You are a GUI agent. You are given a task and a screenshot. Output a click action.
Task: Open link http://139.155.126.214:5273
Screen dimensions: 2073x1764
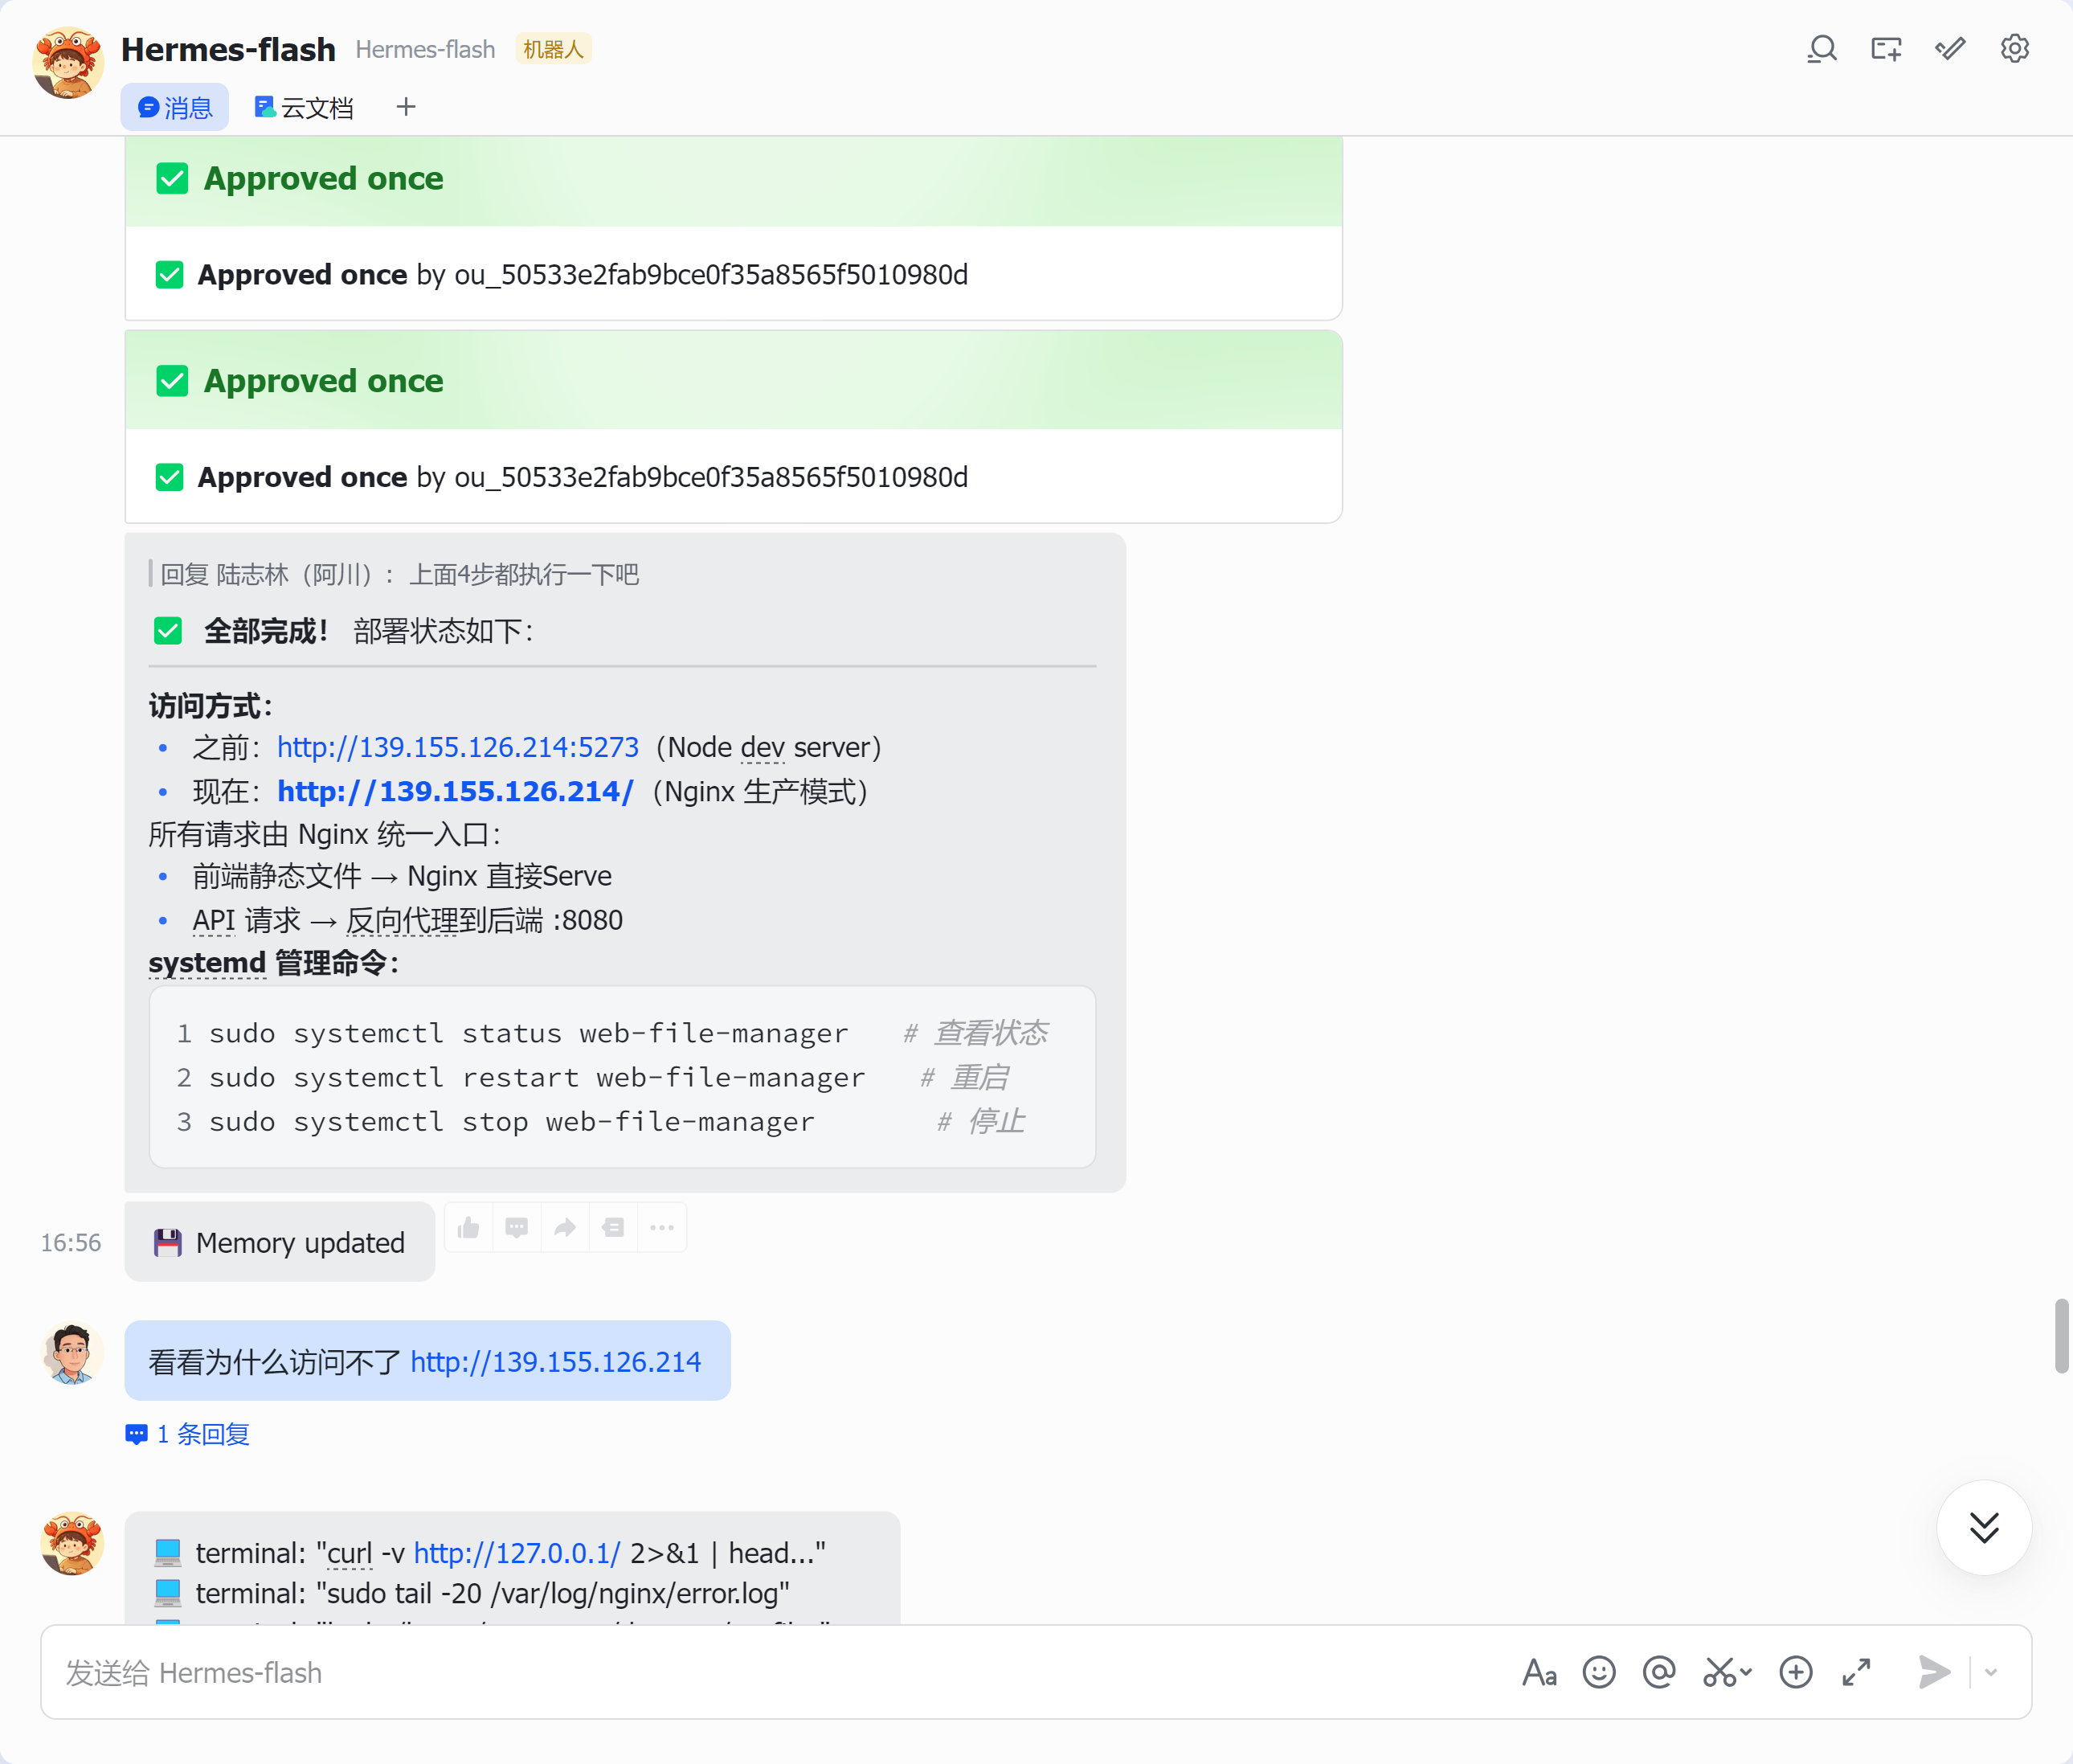[x=458, y=747]
